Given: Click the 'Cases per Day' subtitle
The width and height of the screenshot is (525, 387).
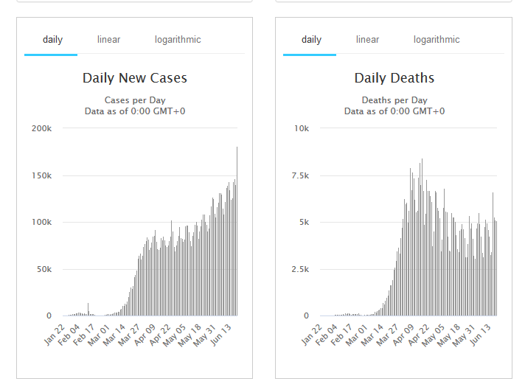Looking at the screenshot, I should coord(135,100).
